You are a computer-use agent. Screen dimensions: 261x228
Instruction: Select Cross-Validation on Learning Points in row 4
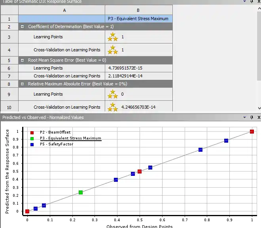(67, 50)
